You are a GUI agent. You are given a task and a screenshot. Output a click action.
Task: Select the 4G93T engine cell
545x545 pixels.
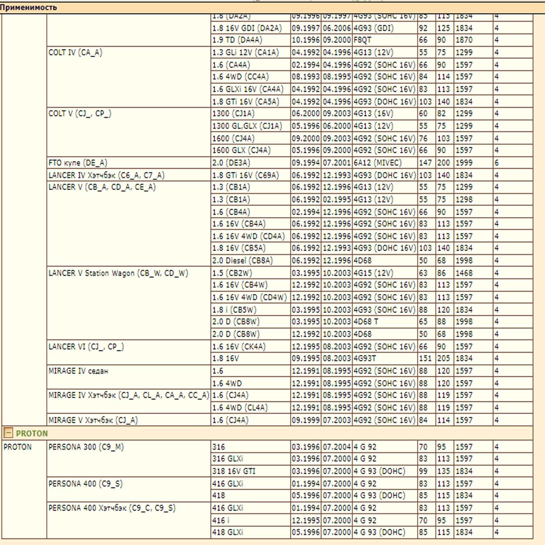[x=385, y=359]
